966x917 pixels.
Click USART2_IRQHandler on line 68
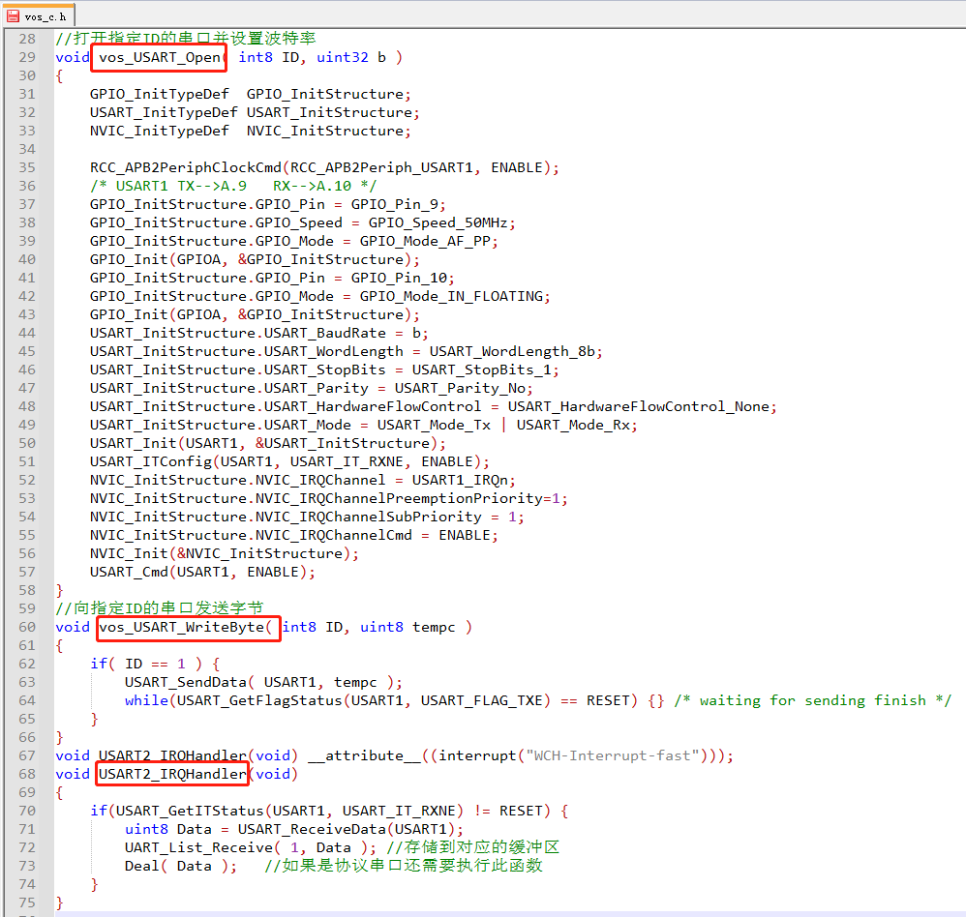(172, 774)
